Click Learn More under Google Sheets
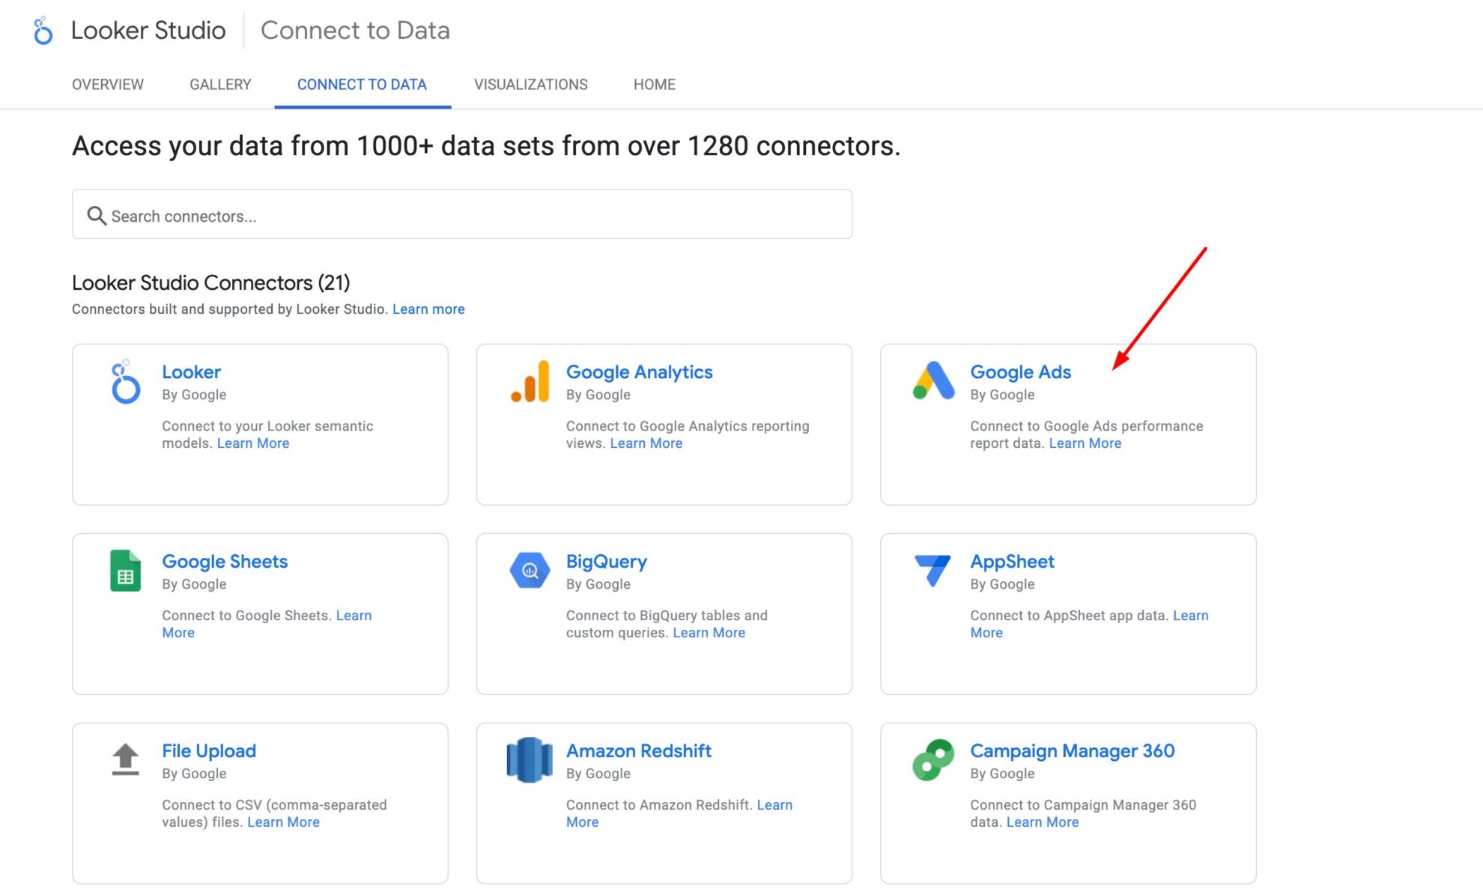This screenshot has height=889, width=1483. coord(354,616)
